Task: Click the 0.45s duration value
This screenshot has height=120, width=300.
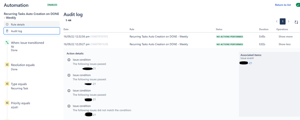Action: tap(262, 37)
